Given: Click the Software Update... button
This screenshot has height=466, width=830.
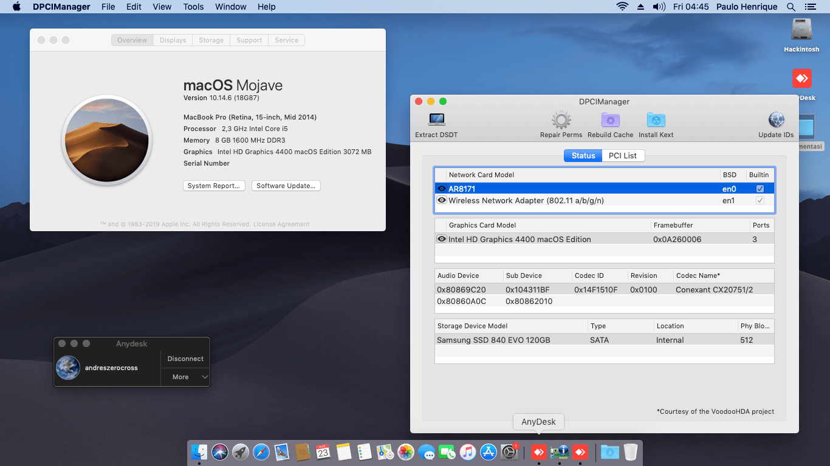Looking at the screenshot, I should coord(286,186).
